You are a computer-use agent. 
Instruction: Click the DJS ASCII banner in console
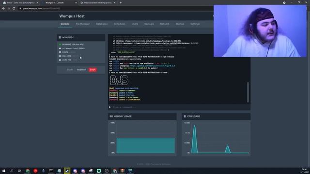point(119,80)
